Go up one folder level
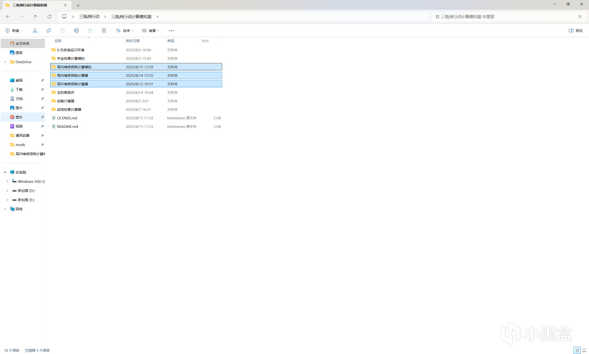Viewport: 589px width, 354px height. coord(35,17)
